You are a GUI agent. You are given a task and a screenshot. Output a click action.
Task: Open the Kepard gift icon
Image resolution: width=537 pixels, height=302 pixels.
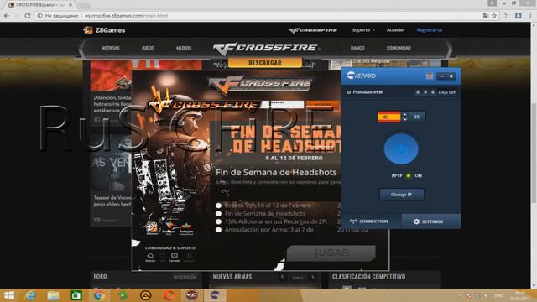coord(430,76)
